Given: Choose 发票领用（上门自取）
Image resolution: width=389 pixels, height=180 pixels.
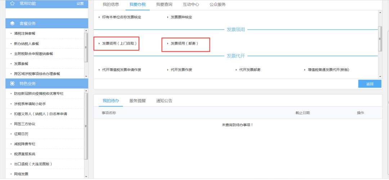Looking at the screenshot, I should pos(120,43).
